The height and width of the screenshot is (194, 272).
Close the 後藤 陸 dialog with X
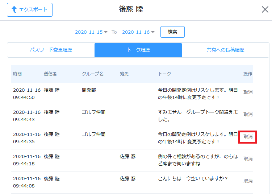[265, 9]
